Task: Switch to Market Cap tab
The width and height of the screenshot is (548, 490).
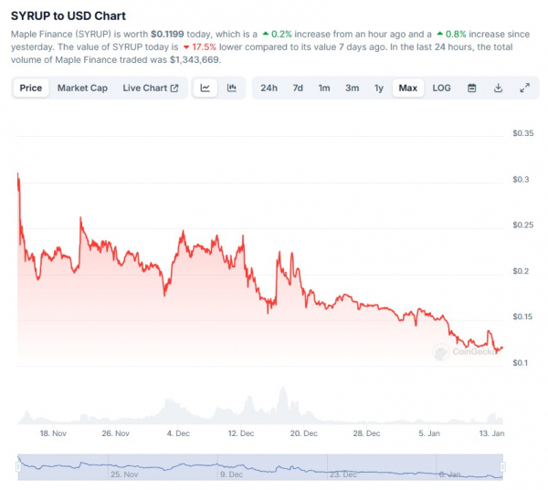Action: click(82, 88)
